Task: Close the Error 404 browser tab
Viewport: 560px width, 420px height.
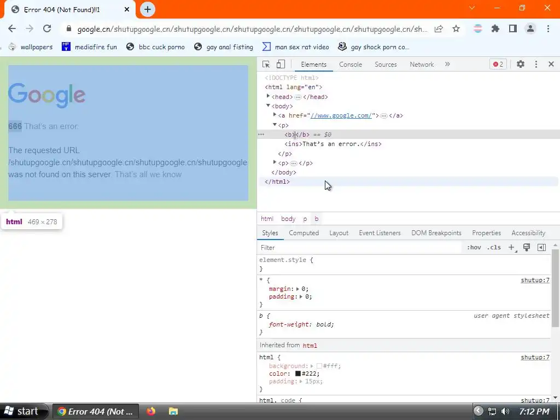Action: click(x=127, y=10)
